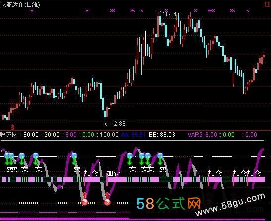Click the rightmost 加仓 label
Viewport: 271px width, 221px height.
(x=253, y=173)
